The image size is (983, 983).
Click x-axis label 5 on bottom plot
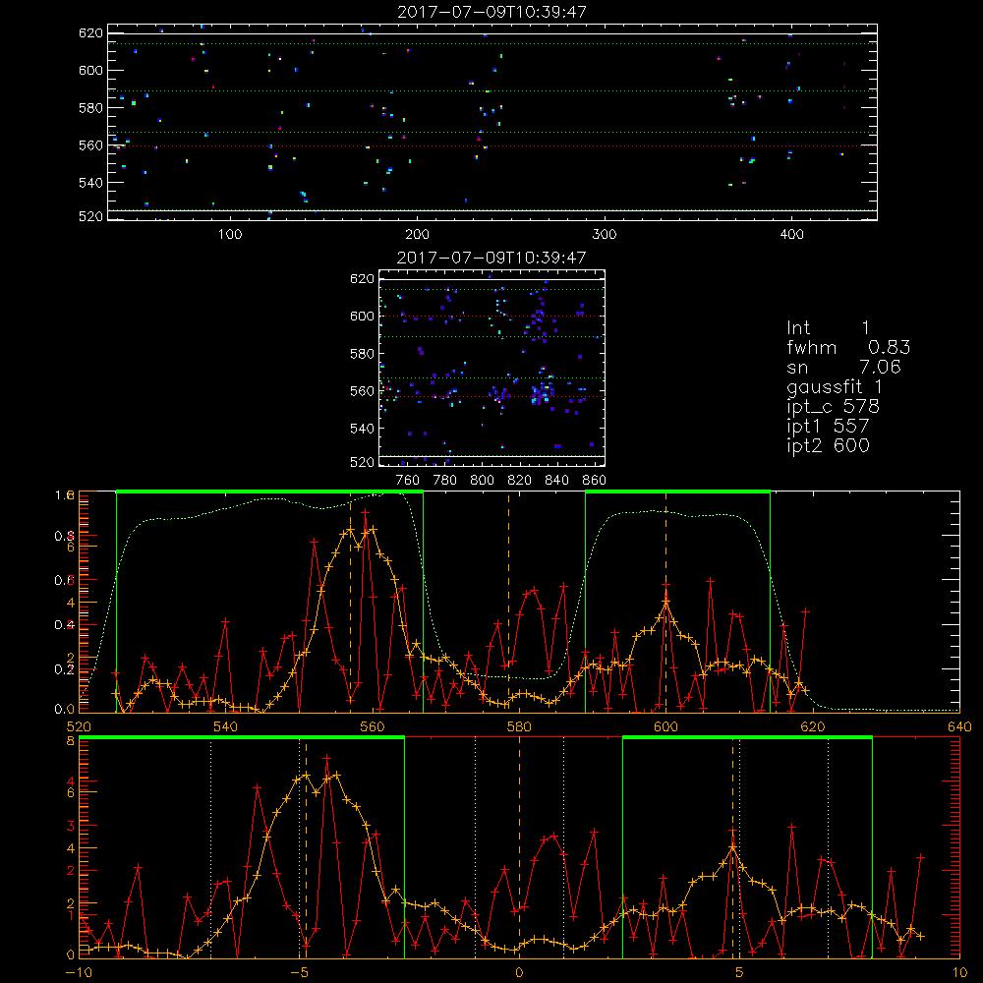click(x=739, y=973)
